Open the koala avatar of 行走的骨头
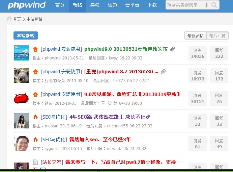233x172 pixels. (x=21, y=75)
